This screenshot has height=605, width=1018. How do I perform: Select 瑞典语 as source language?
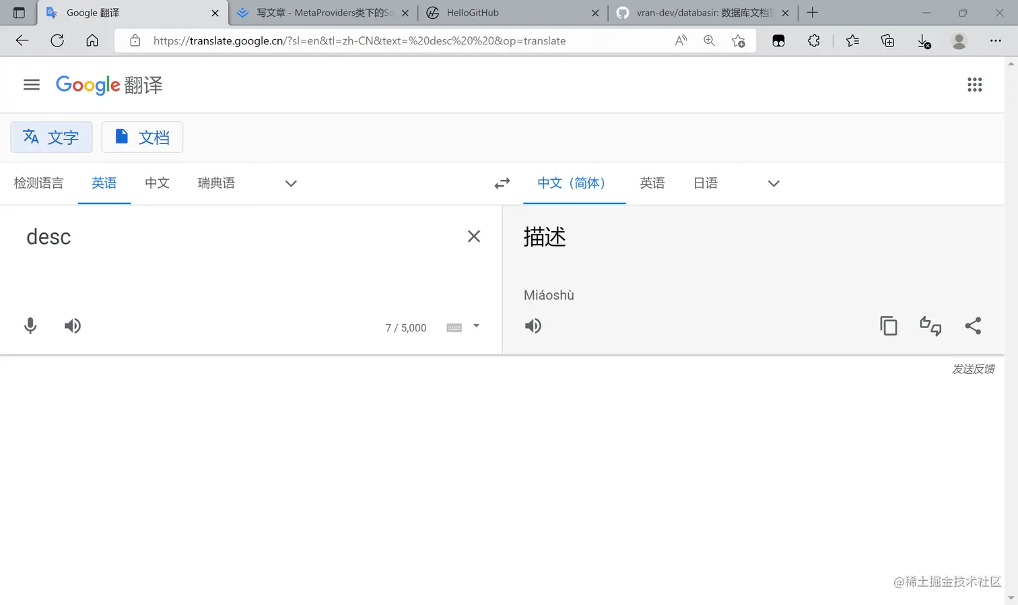point(216,183)
